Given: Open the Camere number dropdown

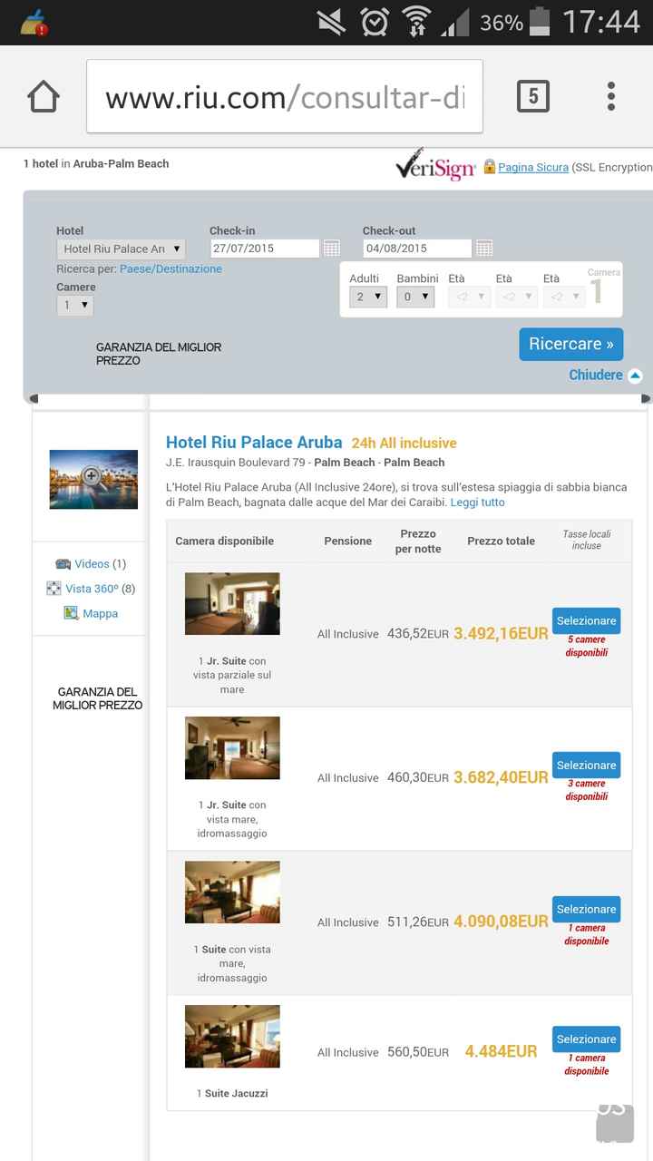Looking at the screenshot, I should [75, 306].
